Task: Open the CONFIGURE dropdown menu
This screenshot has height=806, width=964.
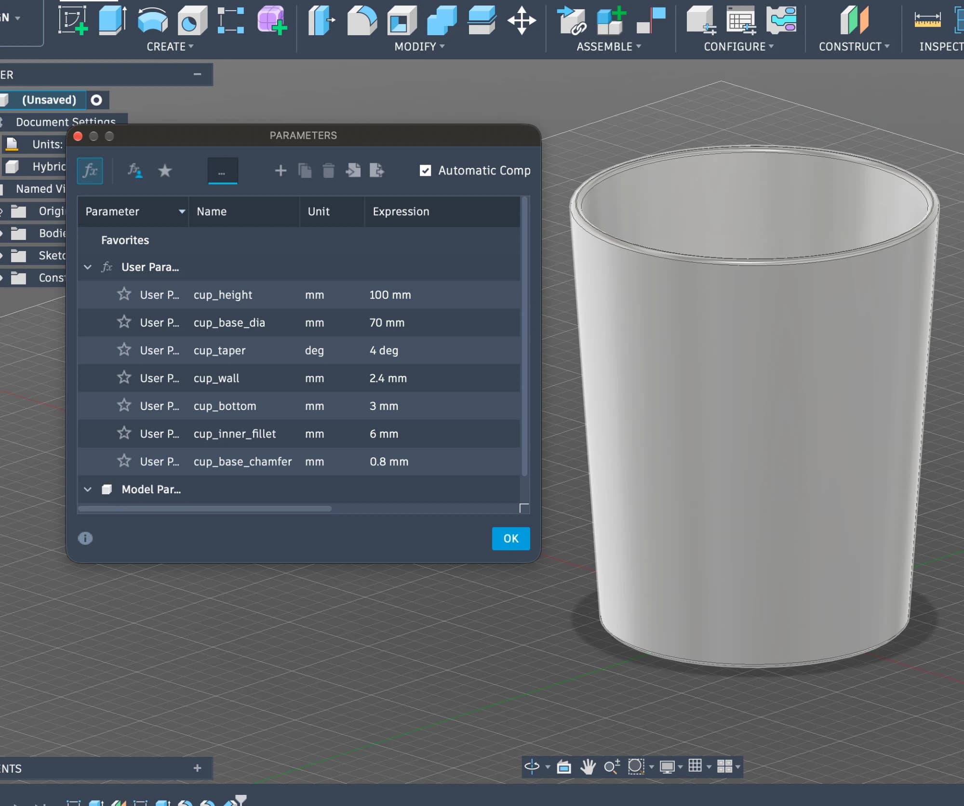Action: (738, 47)
